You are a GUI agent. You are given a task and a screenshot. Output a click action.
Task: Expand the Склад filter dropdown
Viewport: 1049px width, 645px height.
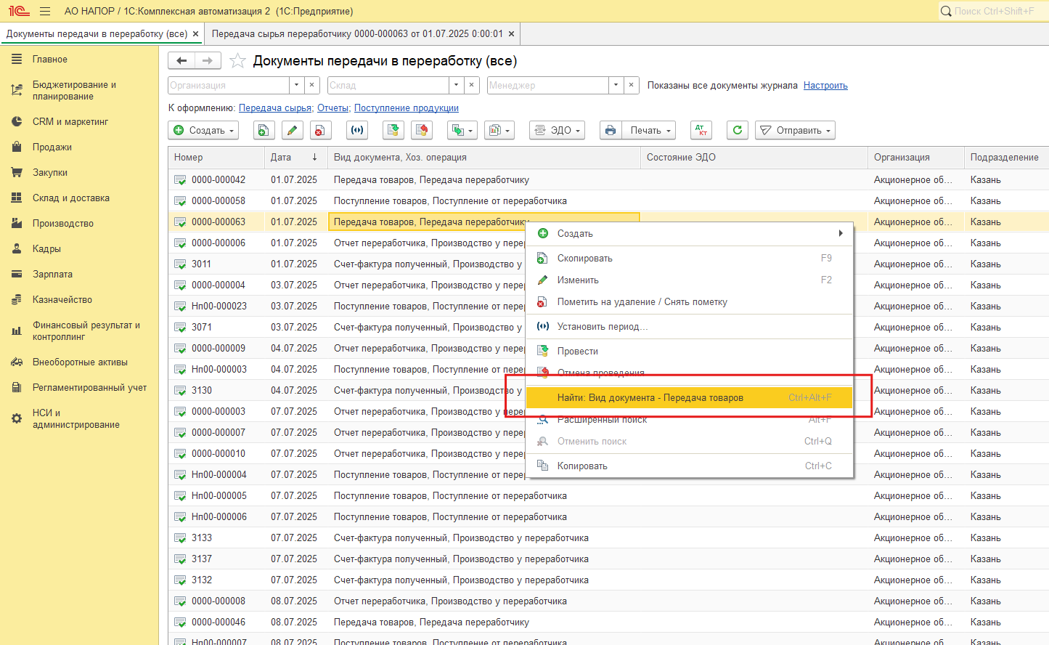(x=456, y=86)
